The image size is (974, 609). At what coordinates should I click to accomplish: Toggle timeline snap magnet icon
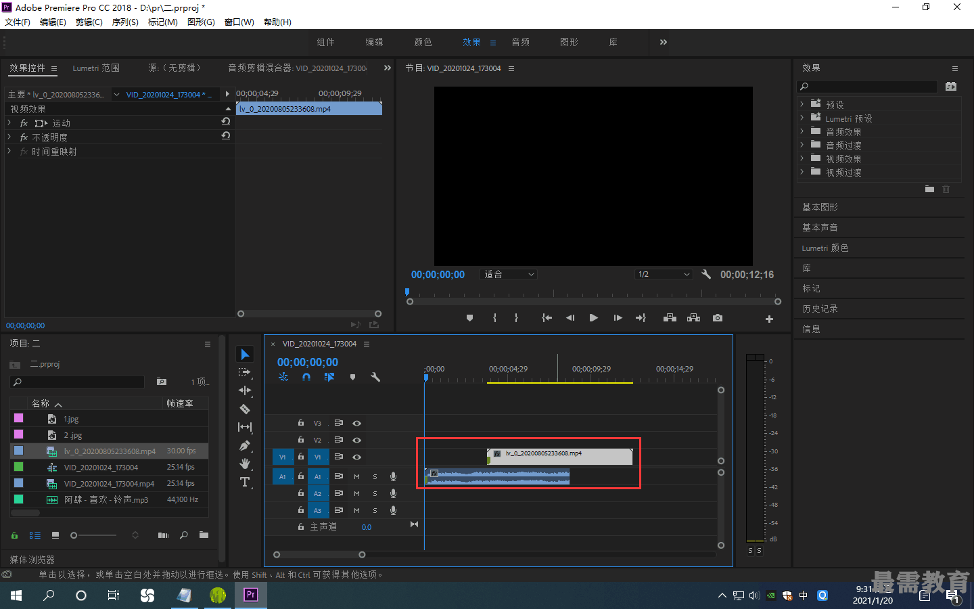[306, 377]
